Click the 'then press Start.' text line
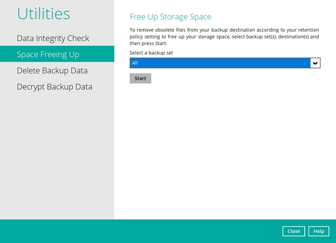The width and height of the screenshot is (336, 243). [148, 43]
